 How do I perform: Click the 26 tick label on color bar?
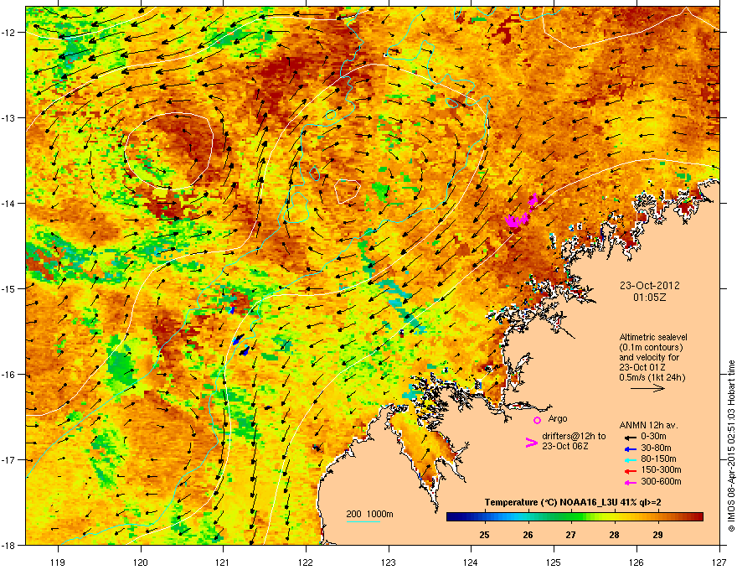528,535
